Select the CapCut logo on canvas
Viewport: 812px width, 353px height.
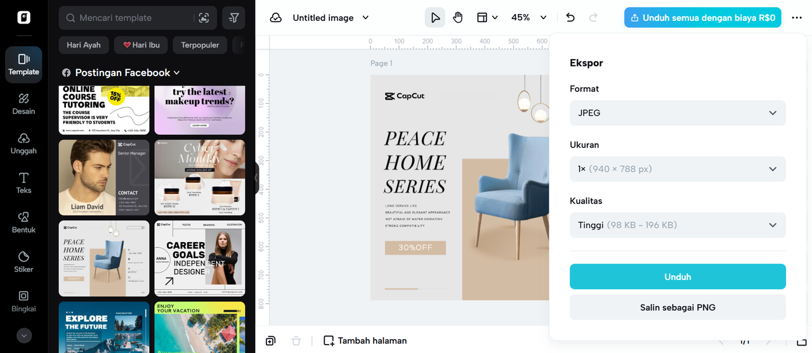[x=405, y=96]
